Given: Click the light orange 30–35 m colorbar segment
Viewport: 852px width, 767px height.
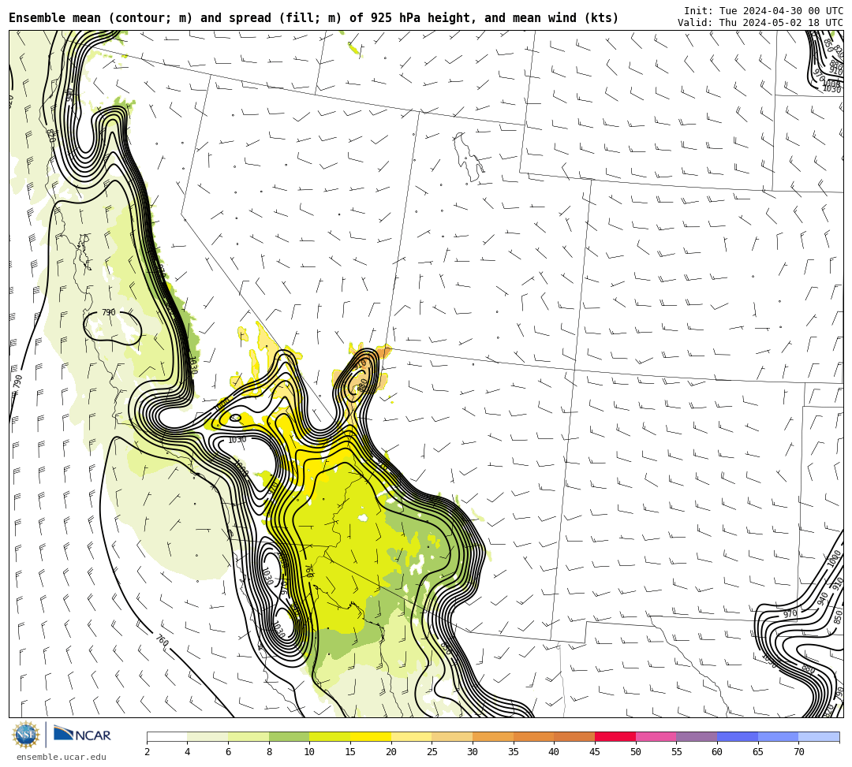Looking at the screenshot, I should click(x=493, y=736).
